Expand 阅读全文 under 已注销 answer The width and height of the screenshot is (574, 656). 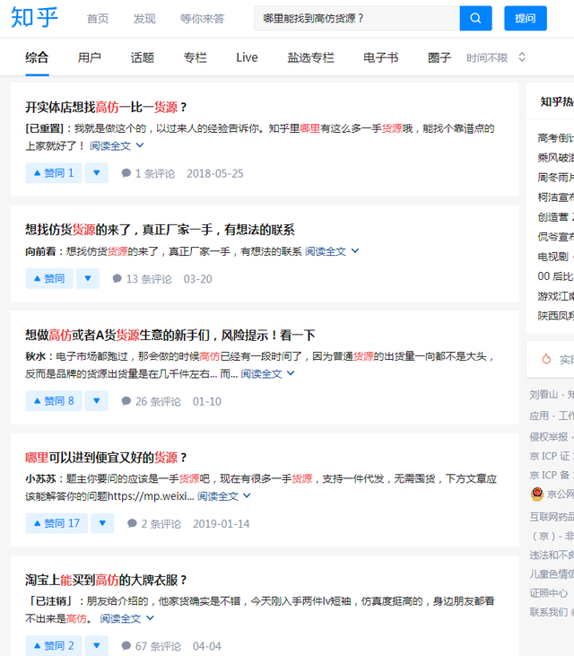(x=126, y=619)
